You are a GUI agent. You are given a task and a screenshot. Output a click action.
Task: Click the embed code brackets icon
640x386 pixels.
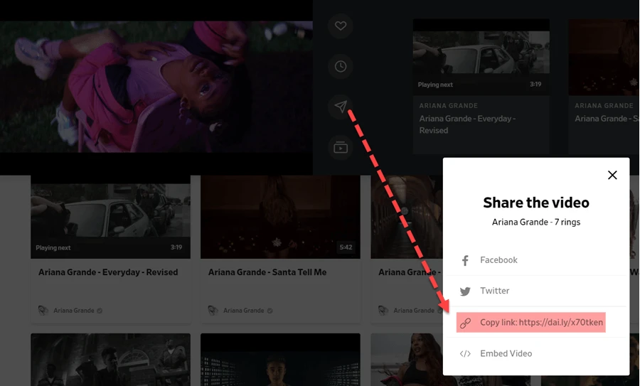click(x=465, y=354)
